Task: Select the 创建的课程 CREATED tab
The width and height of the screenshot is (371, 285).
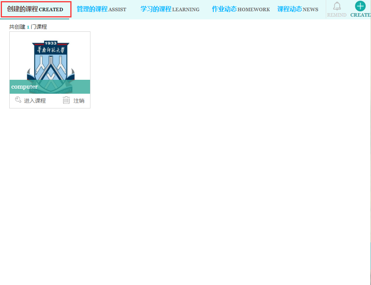Action: pos(35,9)
